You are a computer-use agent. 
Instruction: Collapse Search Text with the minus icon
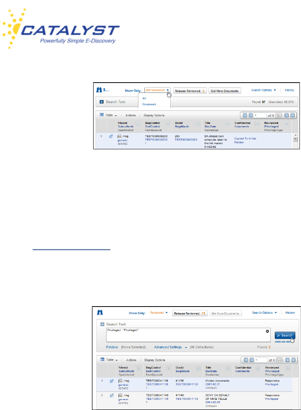tap(102, 324)
